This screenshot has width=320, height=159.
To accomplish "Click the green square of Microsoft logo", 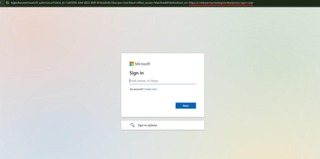I will tap(133, 63).
